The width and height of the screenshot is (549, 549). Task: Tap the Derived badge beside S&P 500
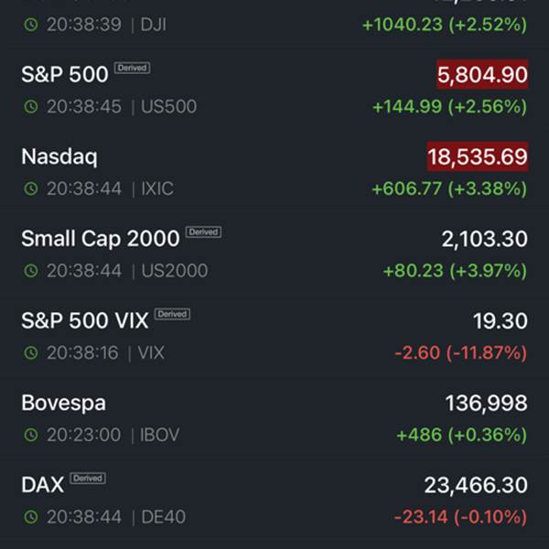point(133,68)
